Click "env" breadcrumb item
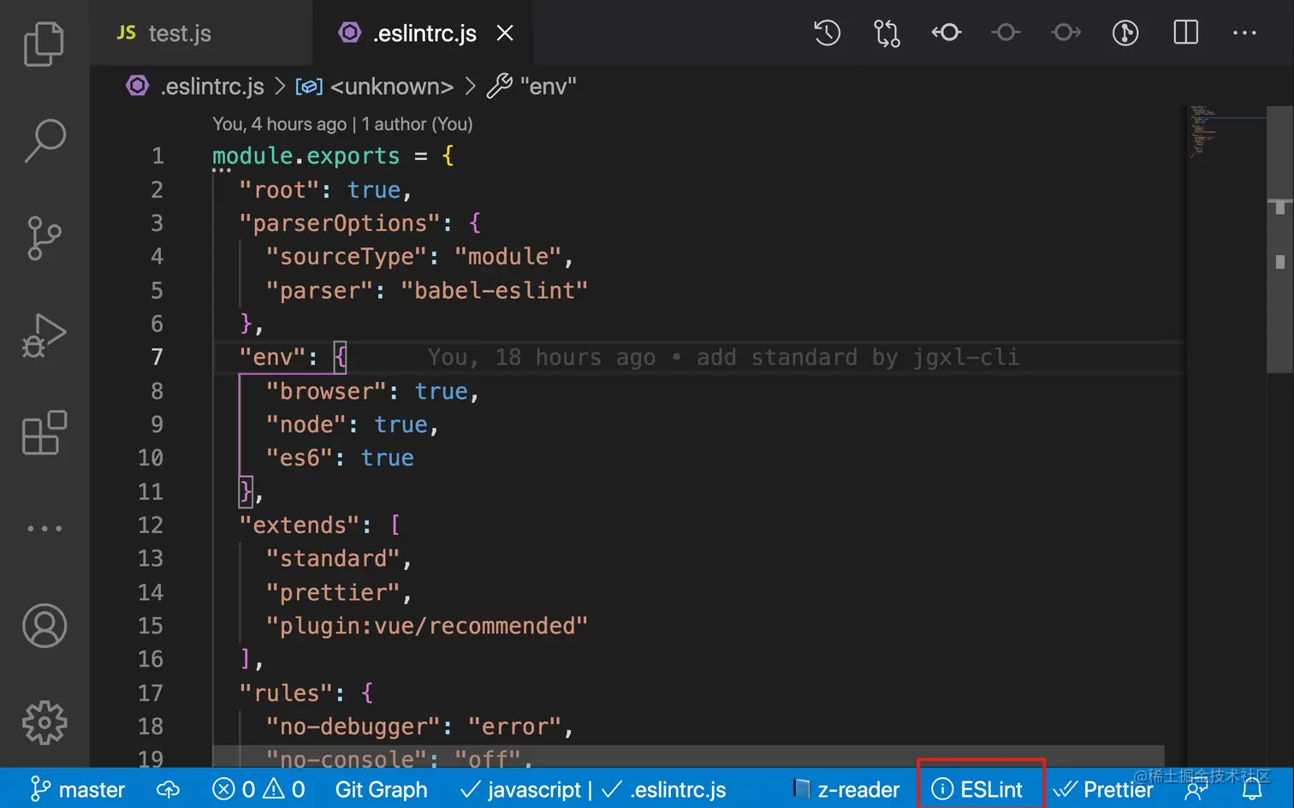The height and width of the screenshot is (808, 1294). click(x=548, y=86)
